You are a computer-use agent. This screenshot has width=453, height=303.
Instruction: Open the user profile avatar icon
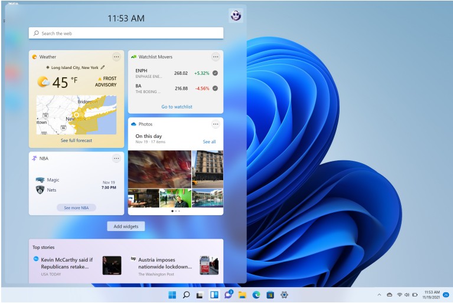236,15
